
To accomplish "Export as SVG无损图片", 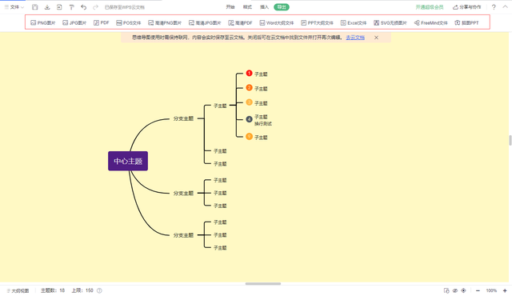I will (390, 23).
